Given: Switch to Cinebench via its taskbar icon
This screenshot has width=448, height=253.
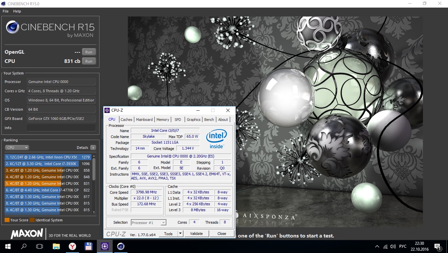Looking at the screenshot, I should point(121,246).
